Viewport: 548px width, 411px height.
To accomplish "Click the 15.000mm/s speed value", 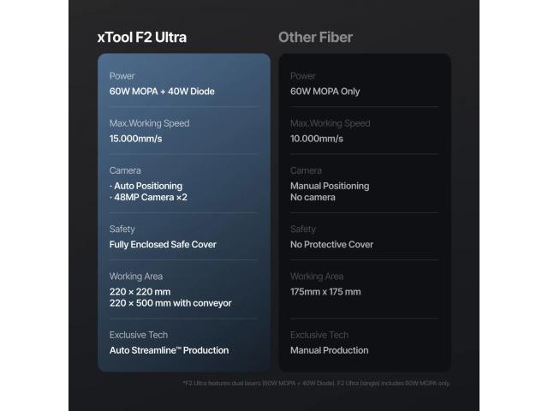I will [x=135, y=139].
